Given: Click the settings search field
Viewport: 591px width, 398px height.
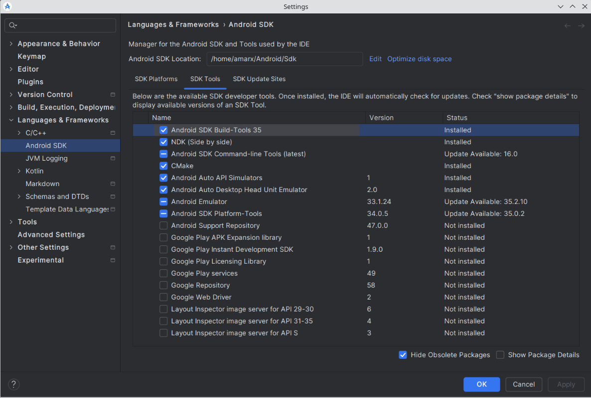Looking at the screenshot, I should pos(60,25).
